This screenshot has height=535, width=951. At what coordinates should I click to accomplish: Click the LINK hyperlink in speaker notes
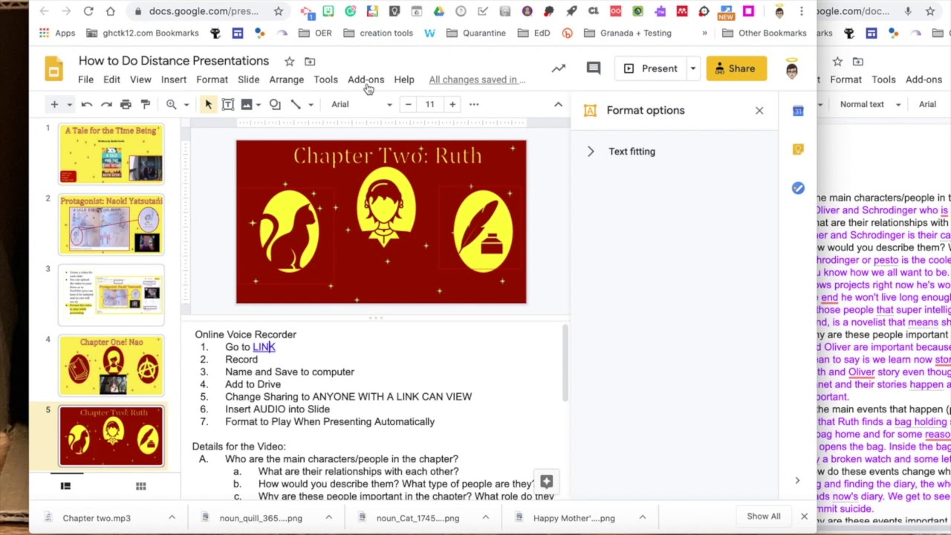(264, 347)
